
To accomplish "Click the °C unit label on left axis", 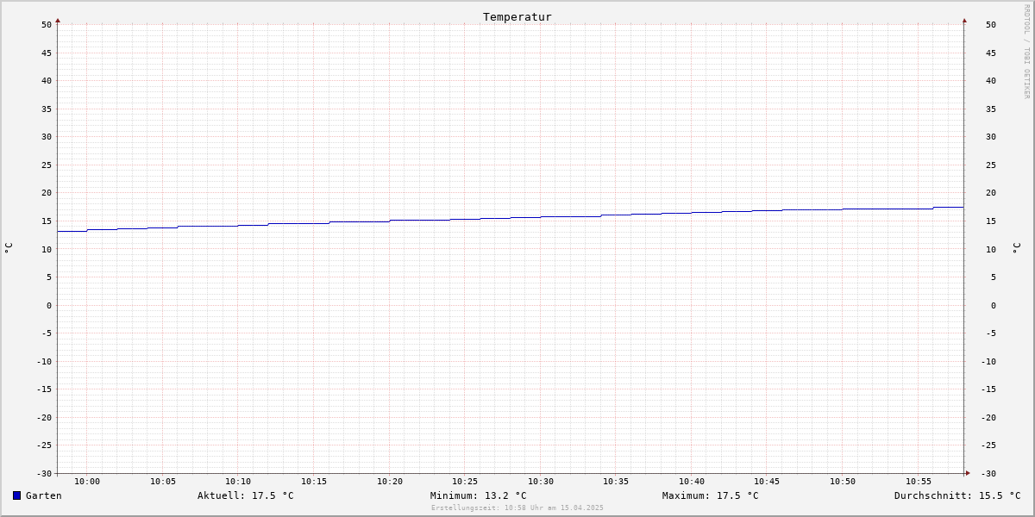I will coord(9,247).
